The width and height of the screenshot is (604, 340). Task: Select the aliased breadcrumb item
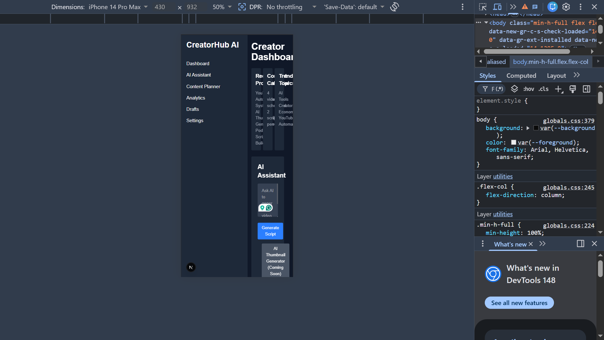tap(496, 62)
